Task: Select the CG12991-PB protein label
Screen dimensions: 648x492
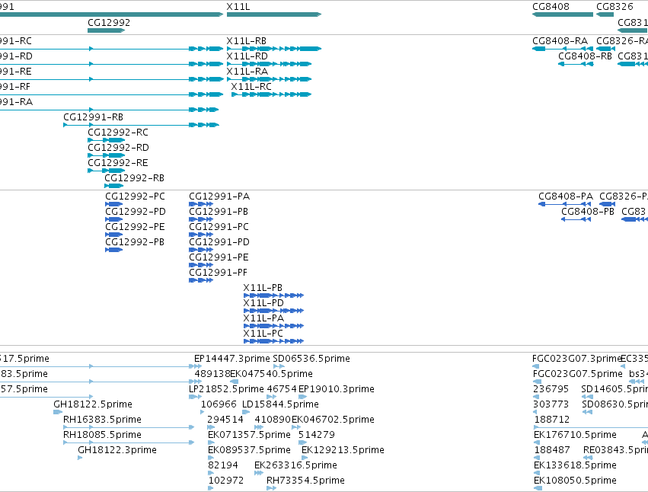Action: tap(219, 212)
